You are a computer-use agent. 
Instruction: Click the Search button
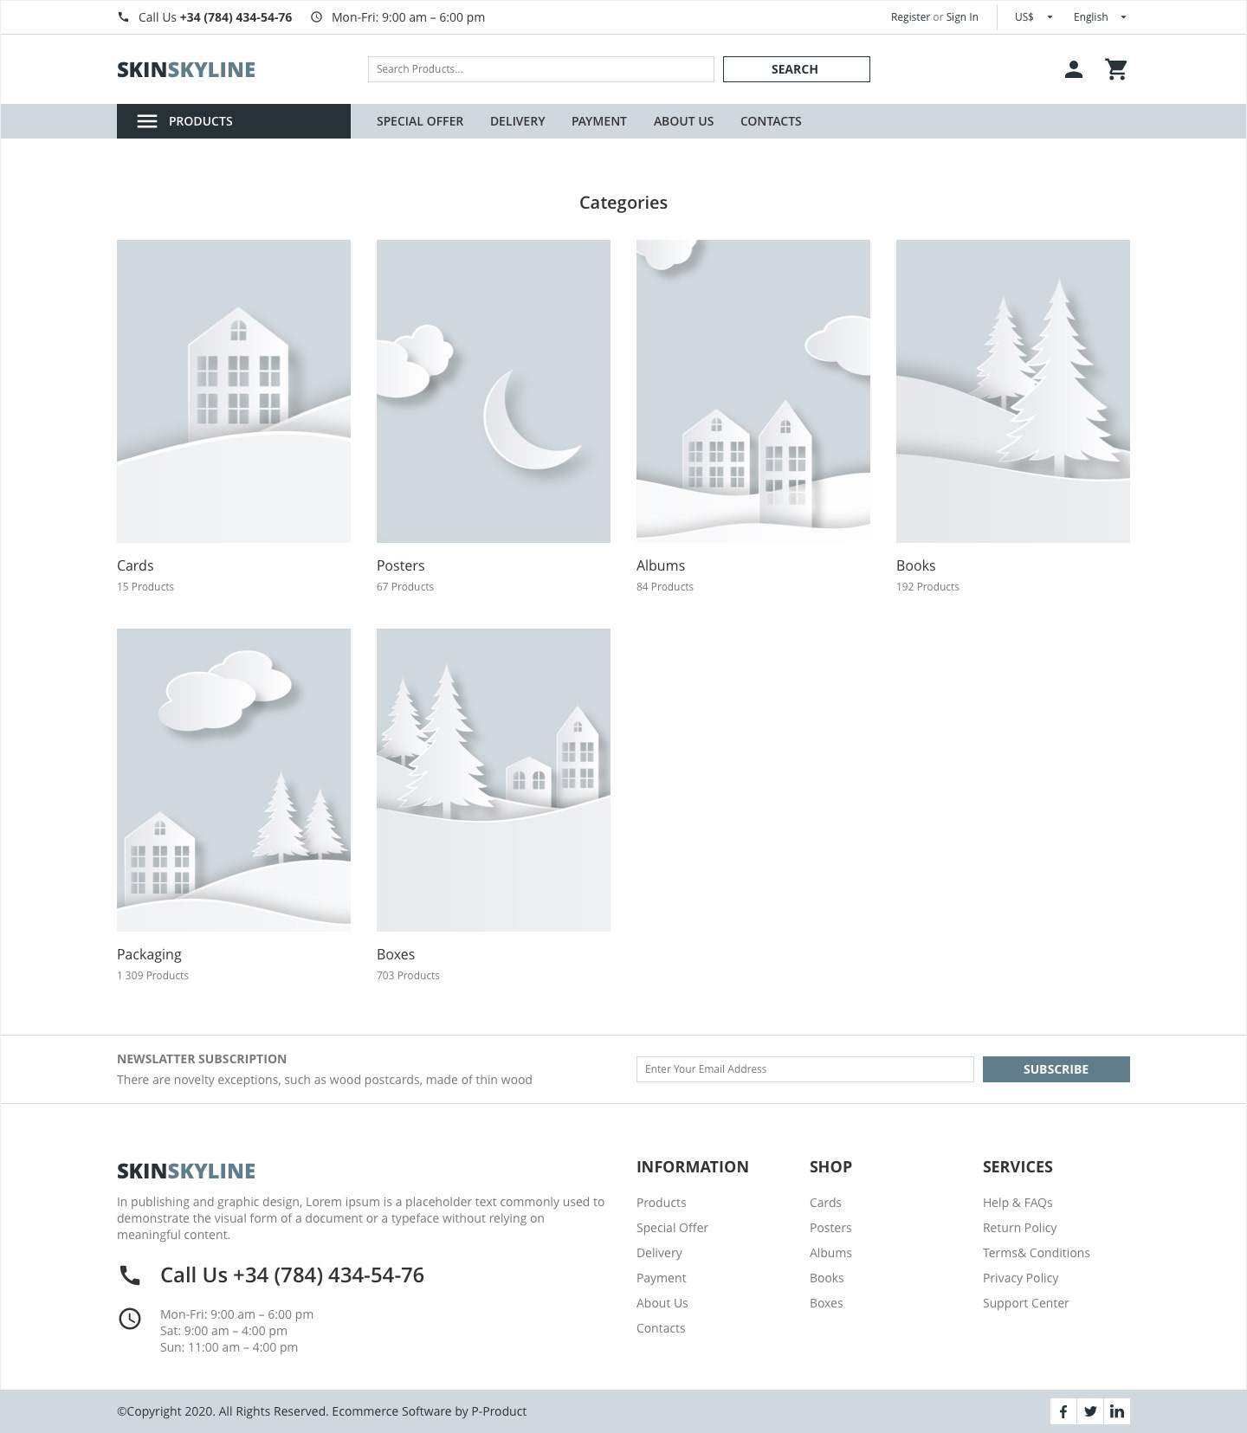coord(797,69)
